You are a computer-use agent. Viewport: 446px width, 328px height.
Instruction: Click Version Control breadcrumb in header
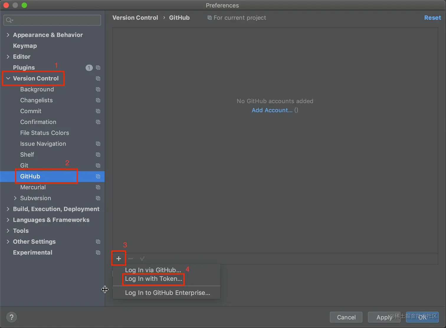point(135,18)
